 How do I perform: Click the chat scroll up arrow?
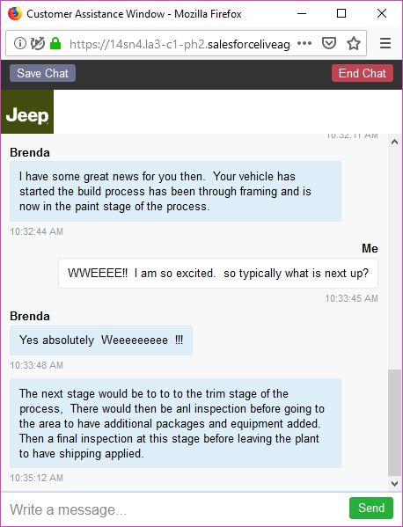tap(394, 142)
